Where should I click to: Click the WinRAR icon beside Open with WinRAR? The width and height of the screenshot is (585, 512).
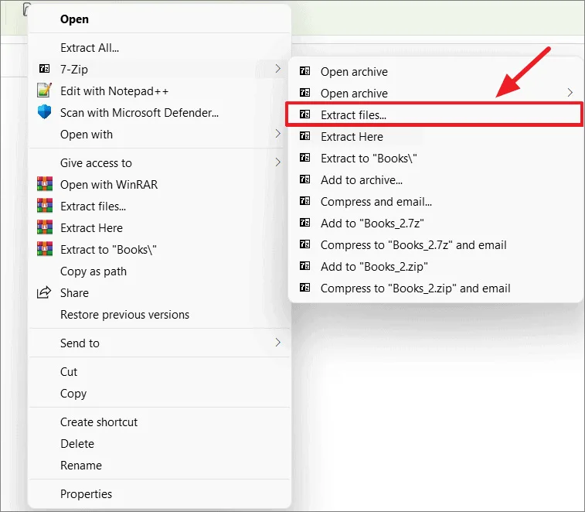click(x=44, y=184)
